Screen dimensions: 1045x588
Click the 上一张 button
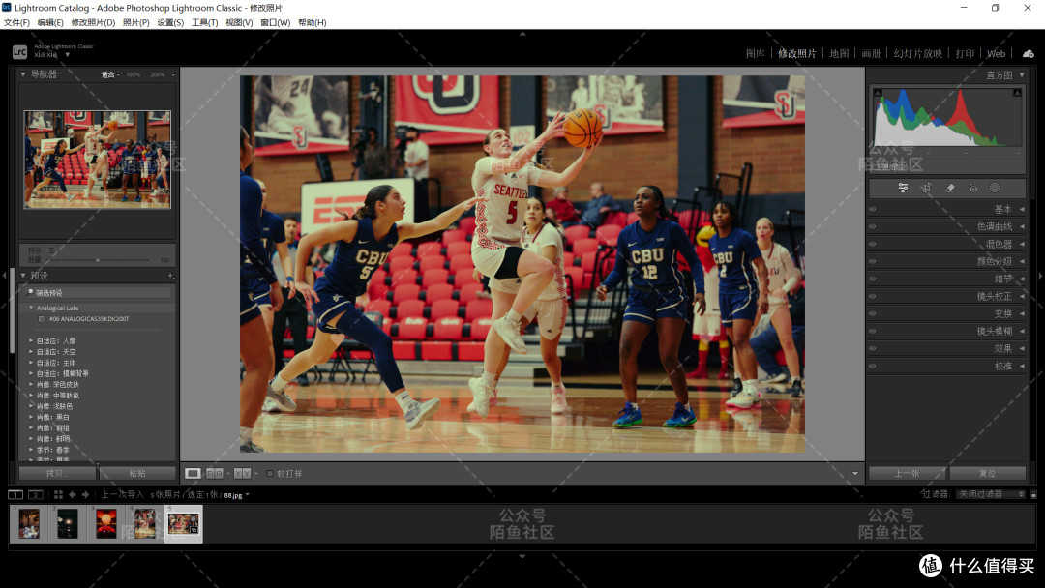click(x=907, y=474)
